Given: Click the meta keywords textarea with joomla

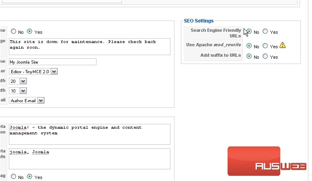Looking at the screenshot, I should (90, 159).
